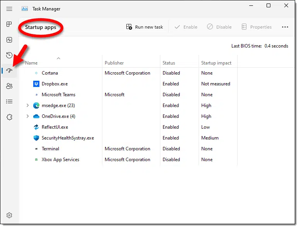
Task: Click the Medium startup impact value
Action: point(210,138)
